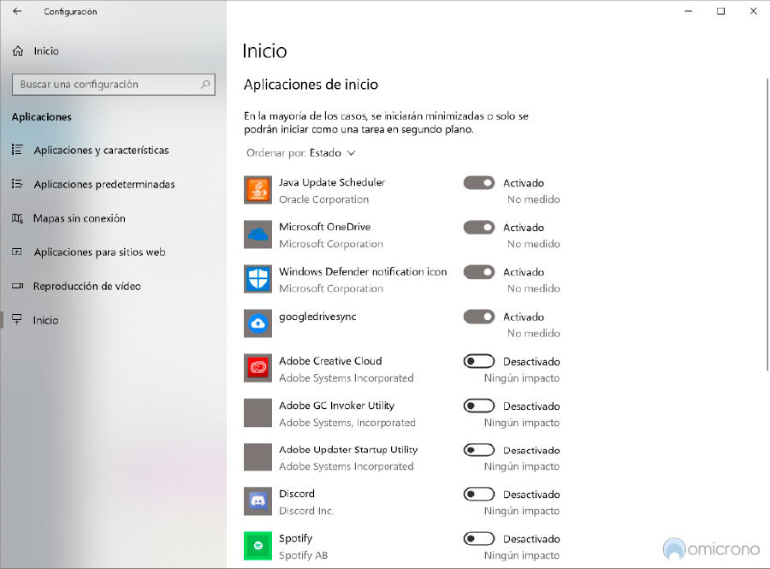This screenshot has height=569, width=770.
Task: Click the magnifier icon in search box
Action: click(x=205, y=85)
